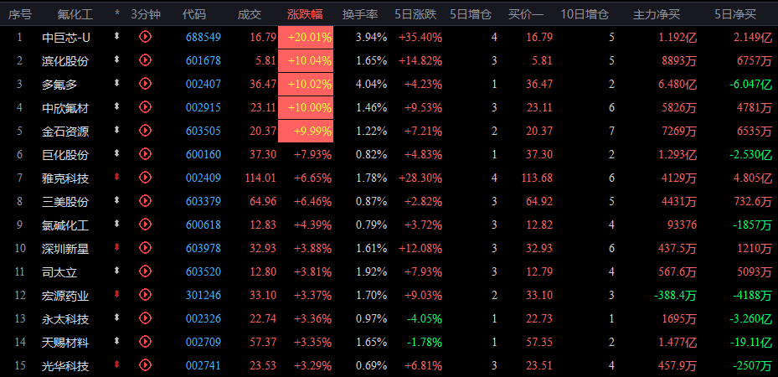Click the 序号 column header
This screenshot has width=778, height=377.
click(19, 14)
